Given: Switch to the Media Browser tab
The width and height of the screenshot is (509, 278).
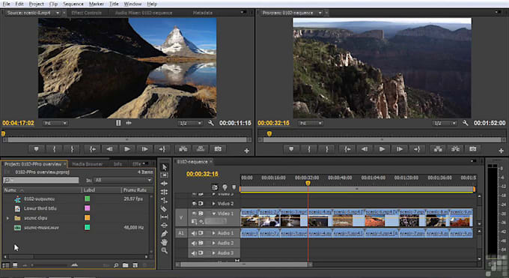Looking at the screenshot, I should (87, 164).
